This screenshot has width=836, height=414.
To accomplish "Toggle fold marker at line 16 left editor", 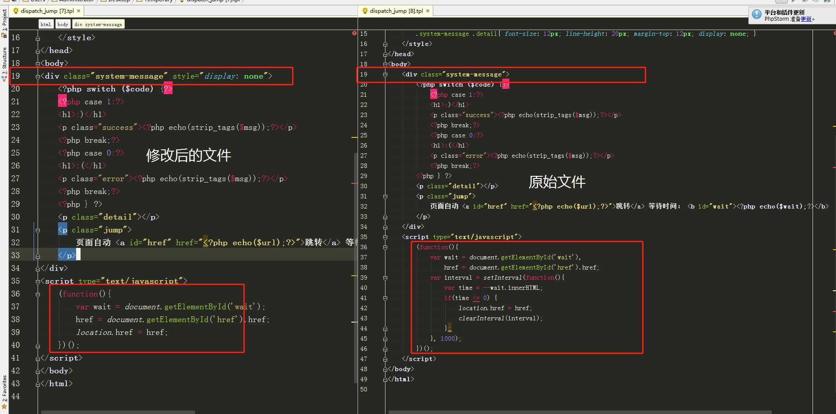I will click(x=38, y=38).
